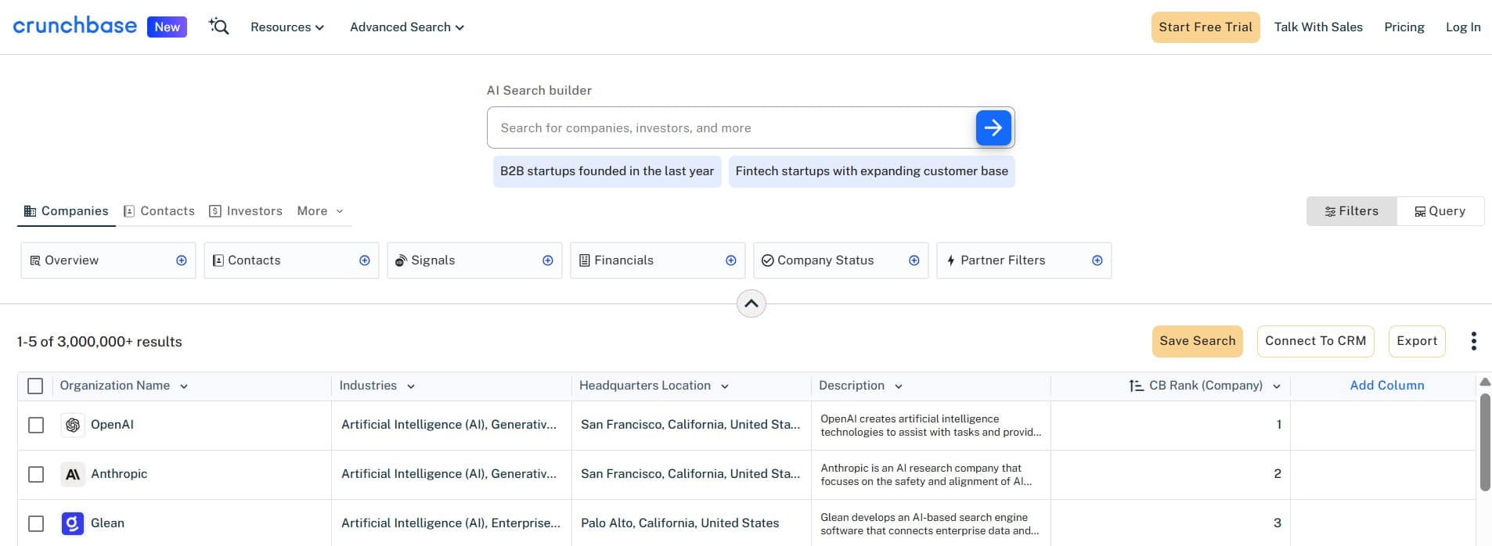1492x546 pixels.
Task: Click the Anthropic description text
Action: (926, 475)
